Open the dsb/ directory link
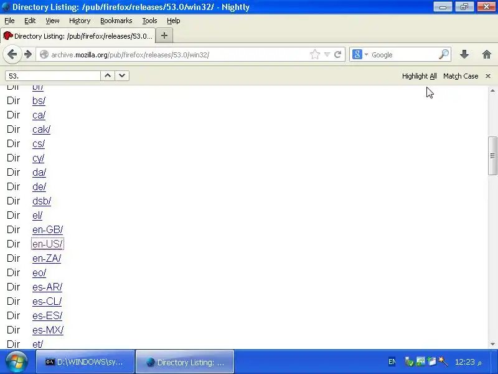Viewport: 498px width, 374px height. click(42, 201)
